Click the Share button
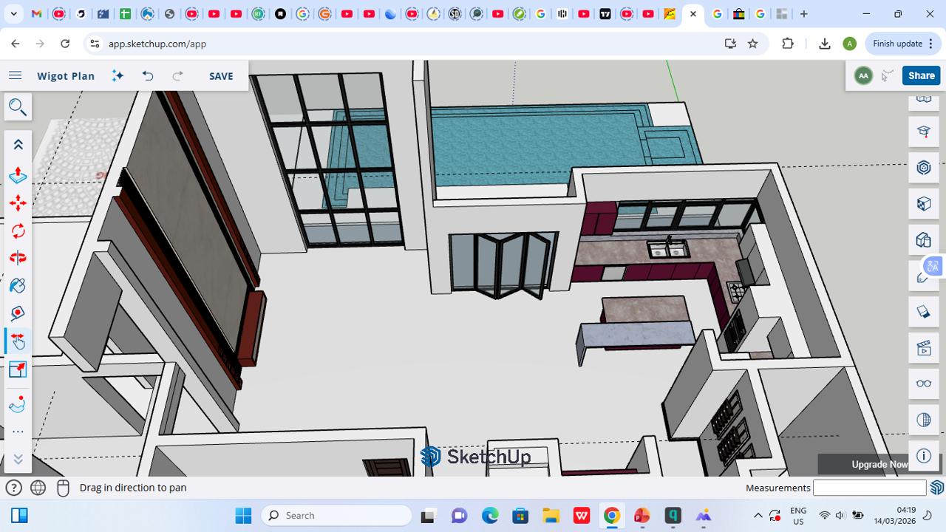The height and width of the screenshot is (532, 946). tap(921, 75)
